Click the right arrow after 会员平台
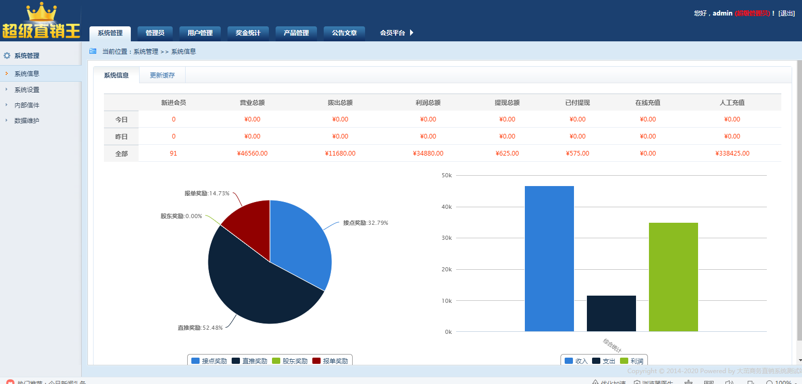The image size is (802, 384). 412,33
